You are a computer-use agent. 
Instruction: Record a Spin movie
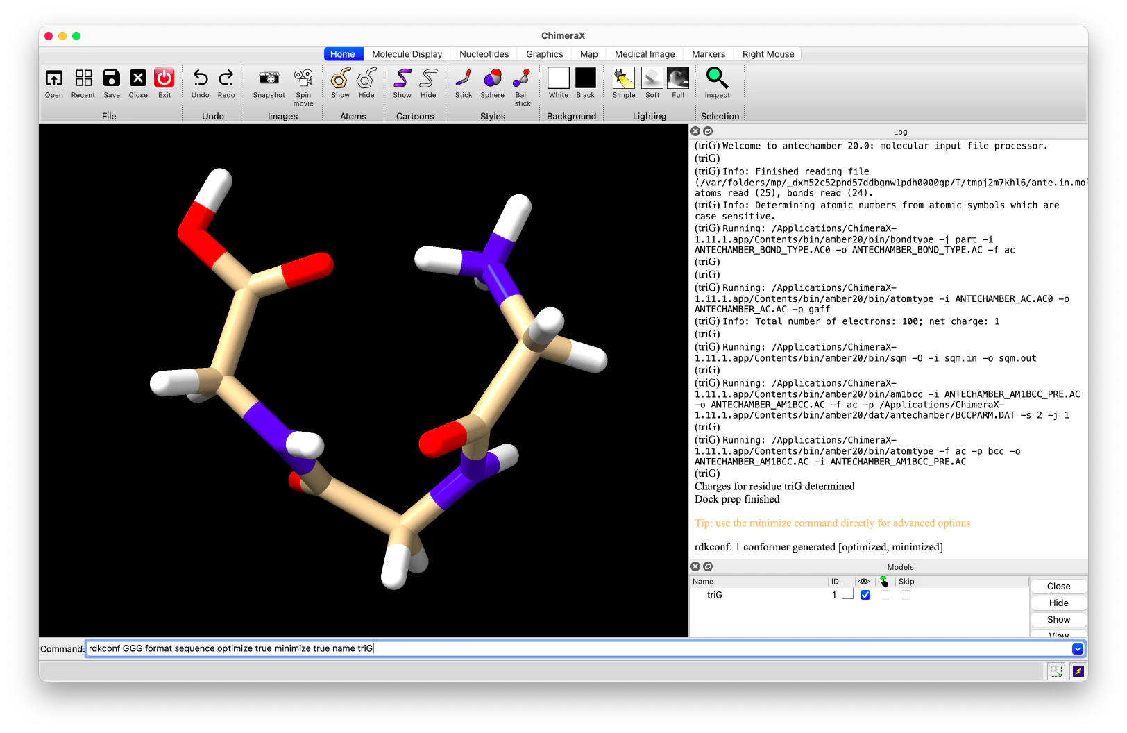[303, 87]
